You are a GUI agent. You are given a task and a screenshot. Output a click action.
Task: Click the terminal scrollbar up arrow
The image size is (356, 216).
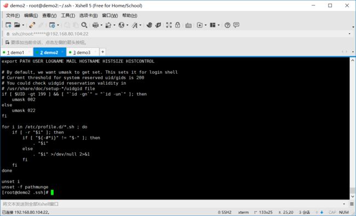[352, 60]
